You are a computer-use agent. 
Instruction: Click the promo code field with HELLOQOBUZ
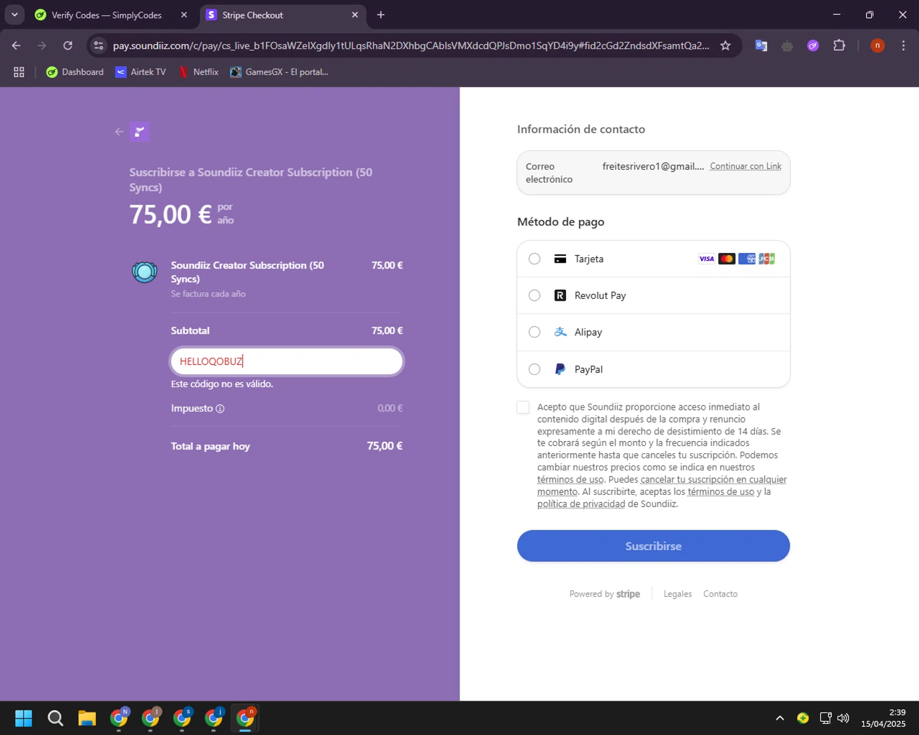pos(287,361)
